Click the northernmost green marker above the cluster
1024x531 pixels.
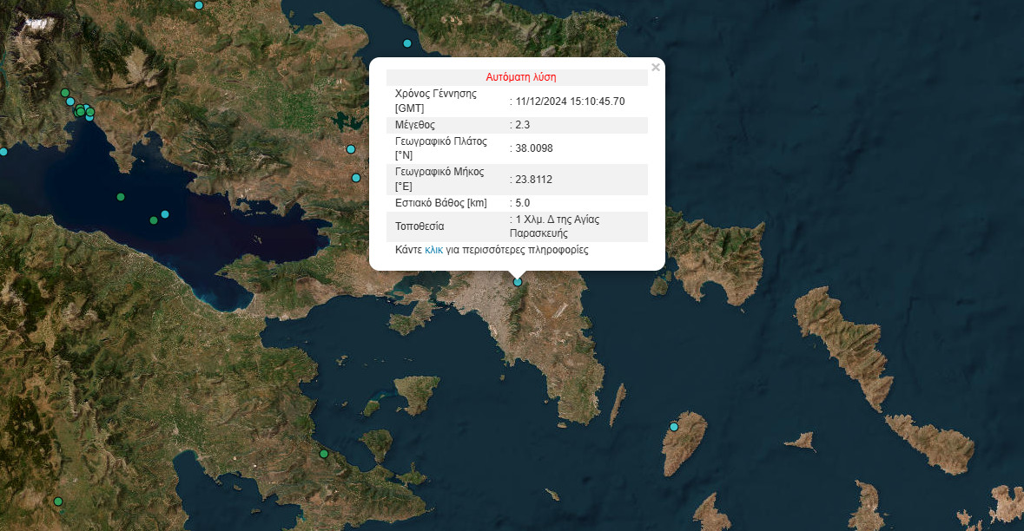[x=64, y=93]
